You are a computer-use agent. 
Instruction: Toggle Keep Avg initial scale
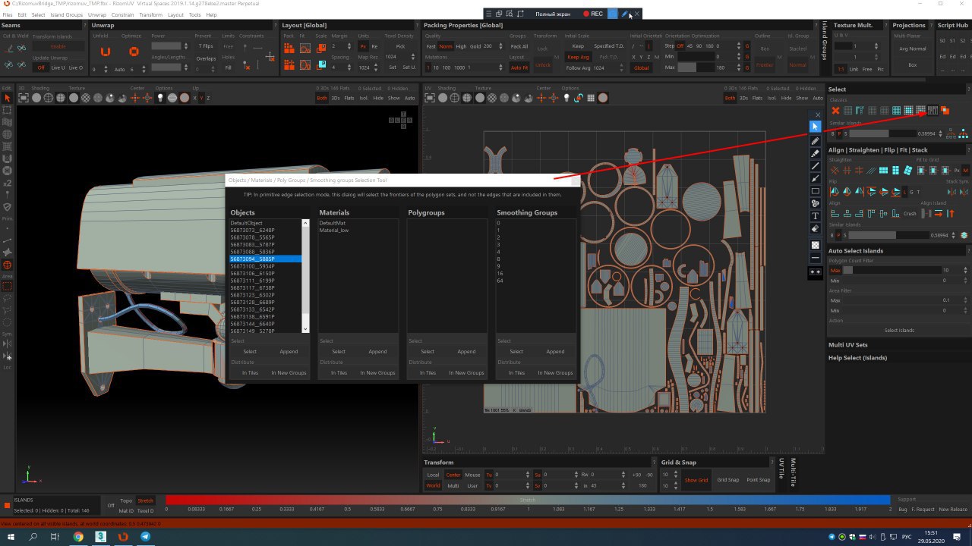click(578, 57)
